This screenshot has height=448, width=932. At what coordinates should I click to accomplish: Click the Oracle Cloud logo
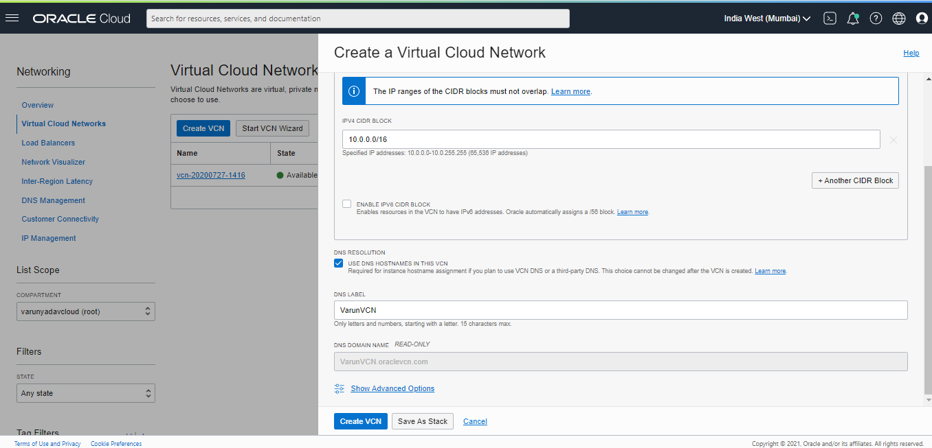tap(81, 19)
